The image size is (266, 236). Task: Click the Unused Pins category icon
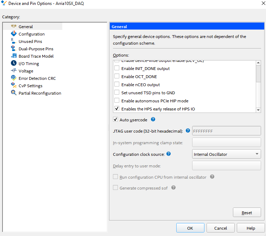click(x=14, y=41)
